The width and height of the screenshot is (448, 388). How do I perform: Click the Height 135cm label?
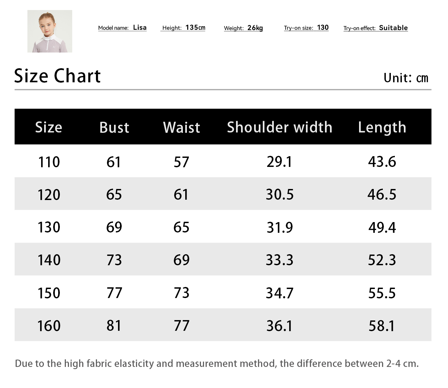(x=183, y=28)
